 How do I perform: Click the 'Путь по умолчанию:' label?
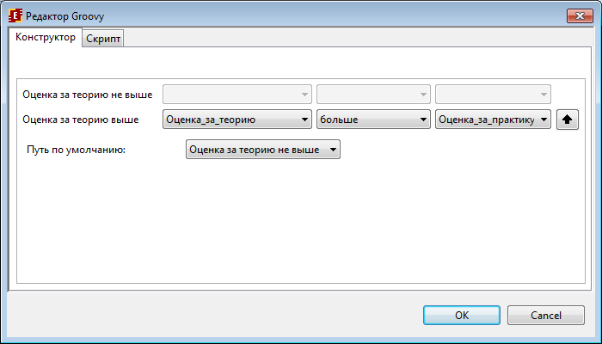tap(77, 150)
